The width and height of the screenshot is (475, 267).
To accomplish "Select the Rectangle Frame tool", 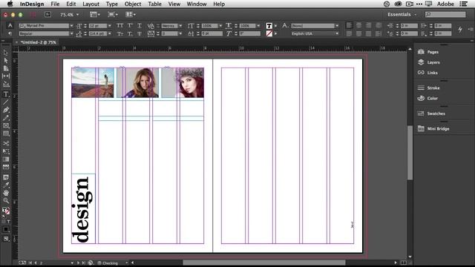I will click(6, 125).
